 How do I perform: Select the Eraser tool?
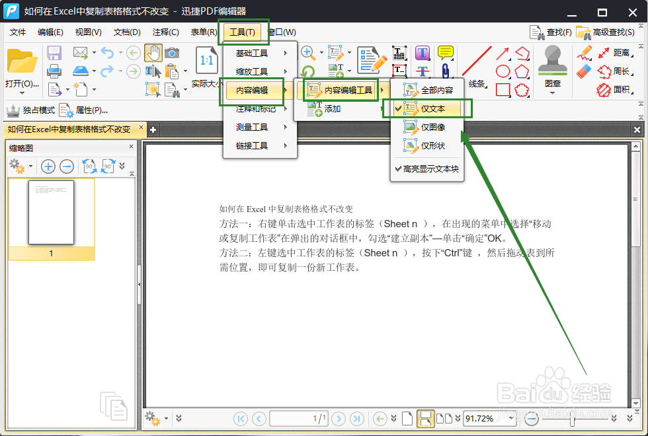pyautogui.click(x=584, y=71)
